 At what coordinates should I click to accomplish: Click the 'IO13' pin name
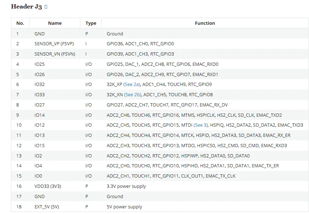(39, 135)
